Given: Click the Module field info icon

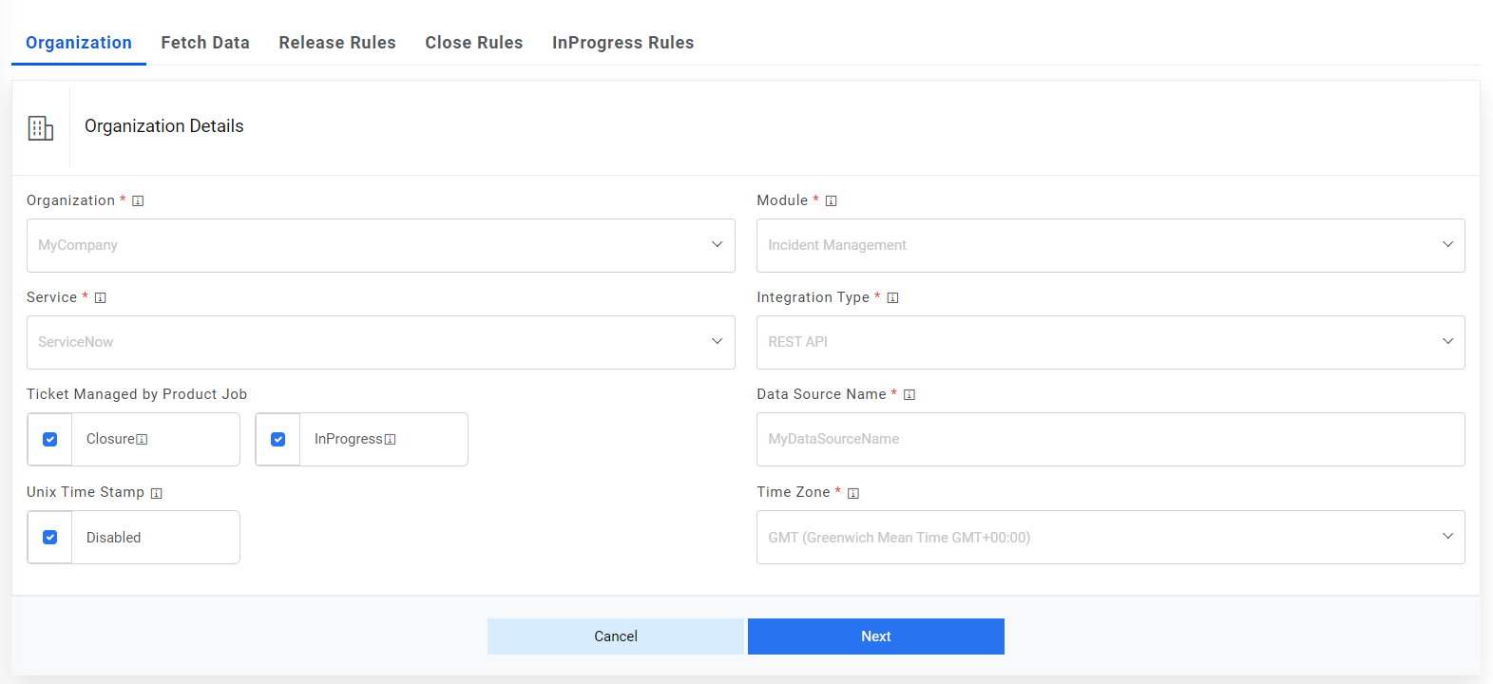Looking at the screenshot, I should point(832,201).
